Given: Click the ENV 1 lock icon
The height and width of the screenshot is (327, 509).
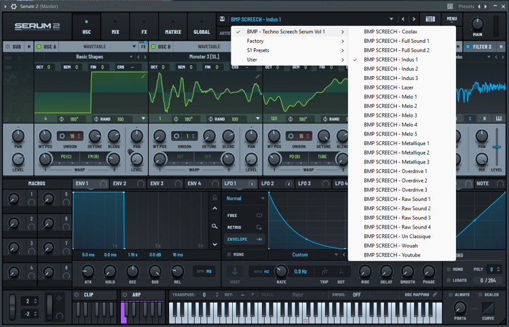Looking at the screenshot, I should [214, 197].
